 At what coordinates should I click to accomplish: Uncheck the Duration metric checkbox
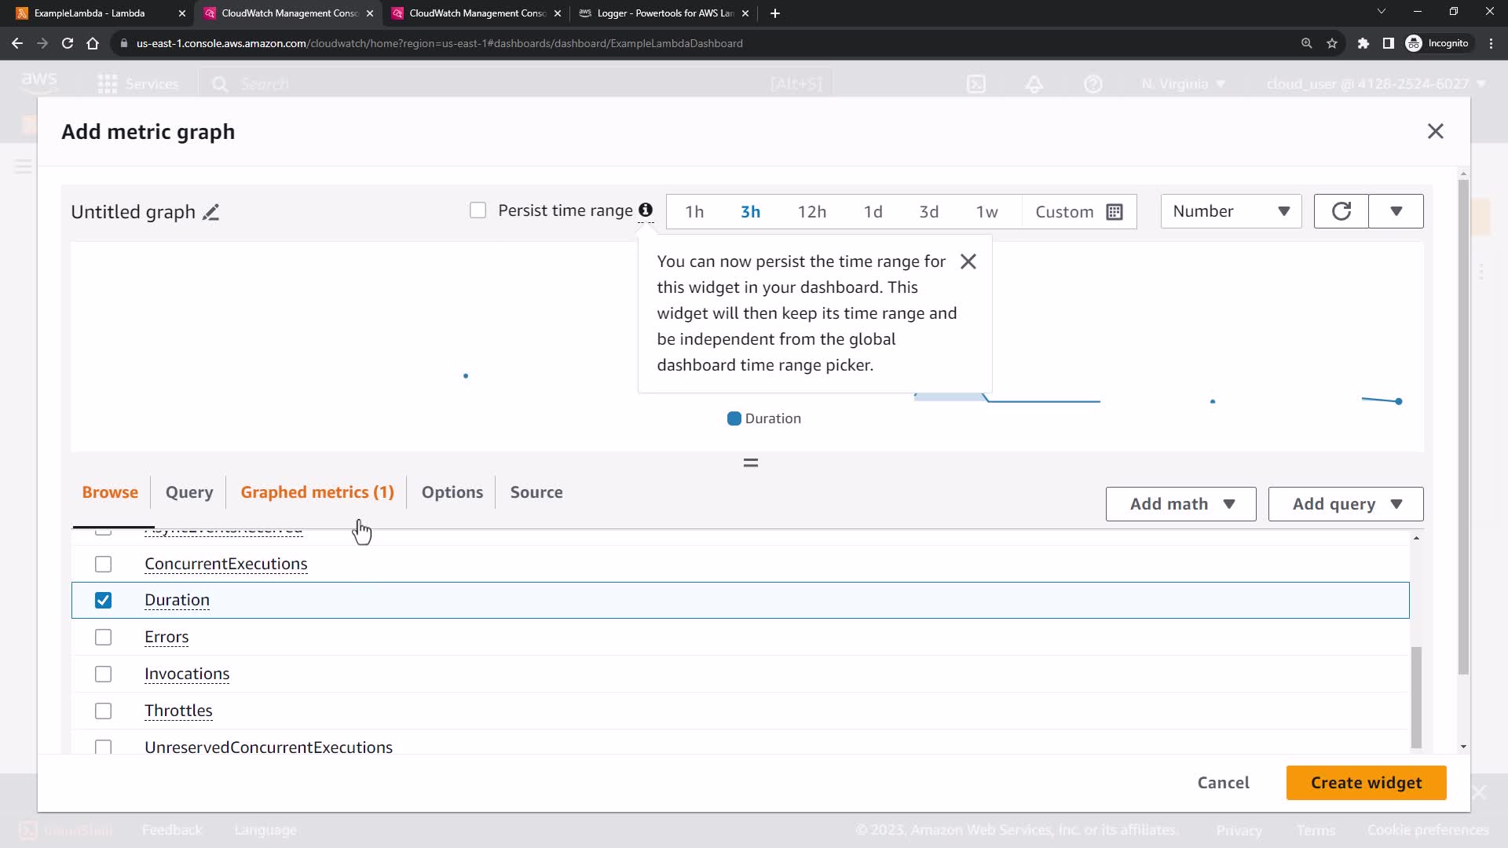click(x=103, y=600)
